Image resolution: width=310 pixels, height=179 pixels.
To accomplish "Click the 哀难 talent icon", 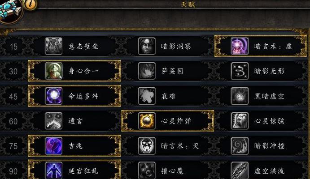I will (x=147, y=96).
